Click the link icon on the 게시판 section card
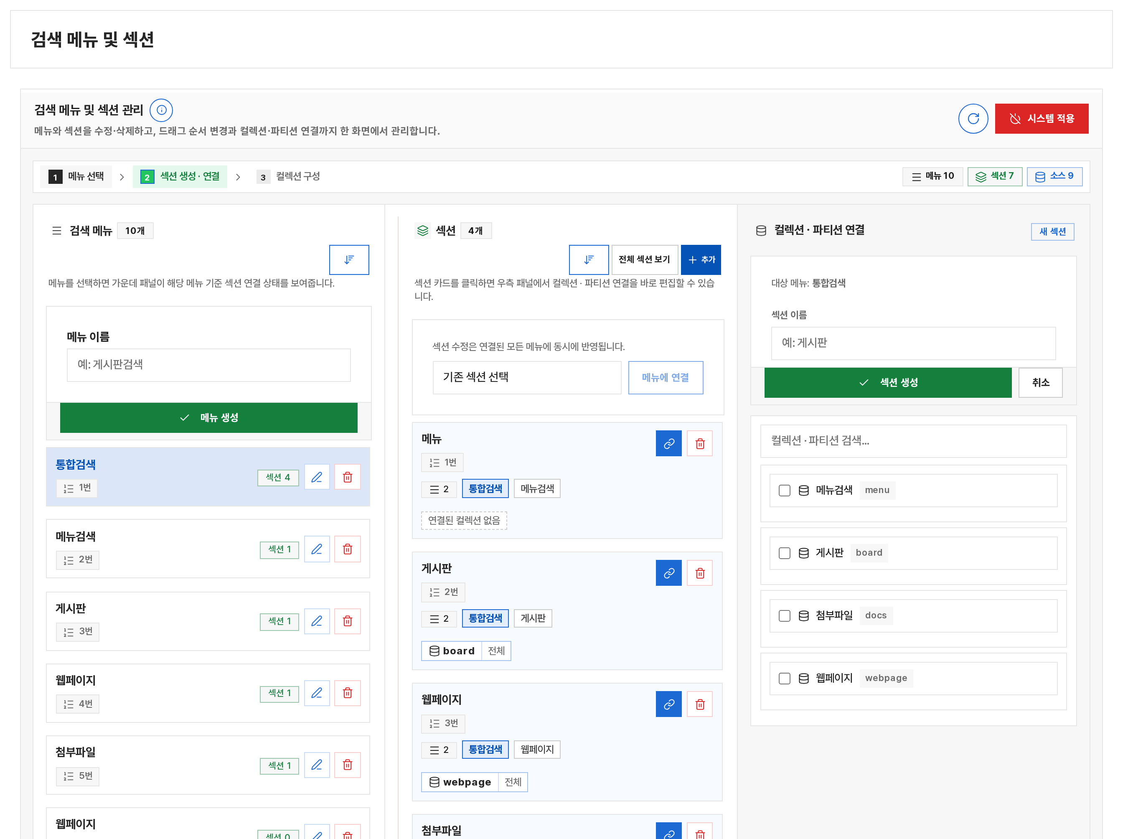Image resolution: width=1123 pixels, height=839 pixels. tap(668, 573)
